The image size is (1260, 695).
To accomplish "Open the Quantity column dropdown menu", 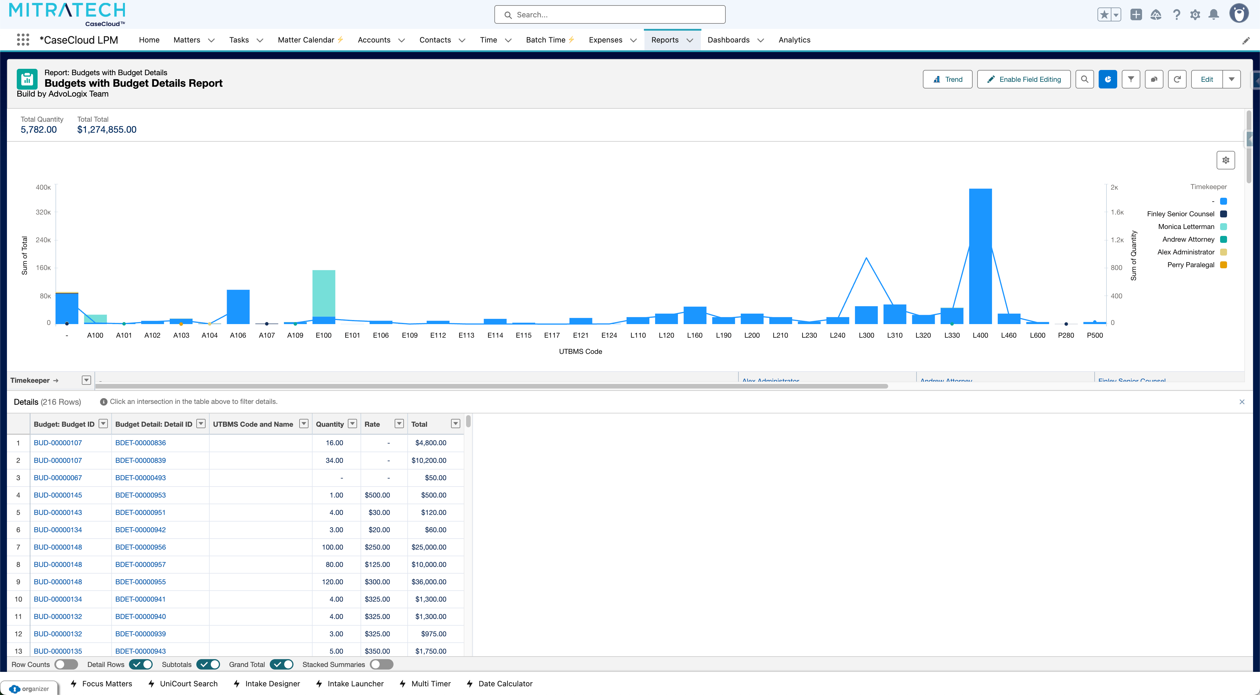I will 352,424.
